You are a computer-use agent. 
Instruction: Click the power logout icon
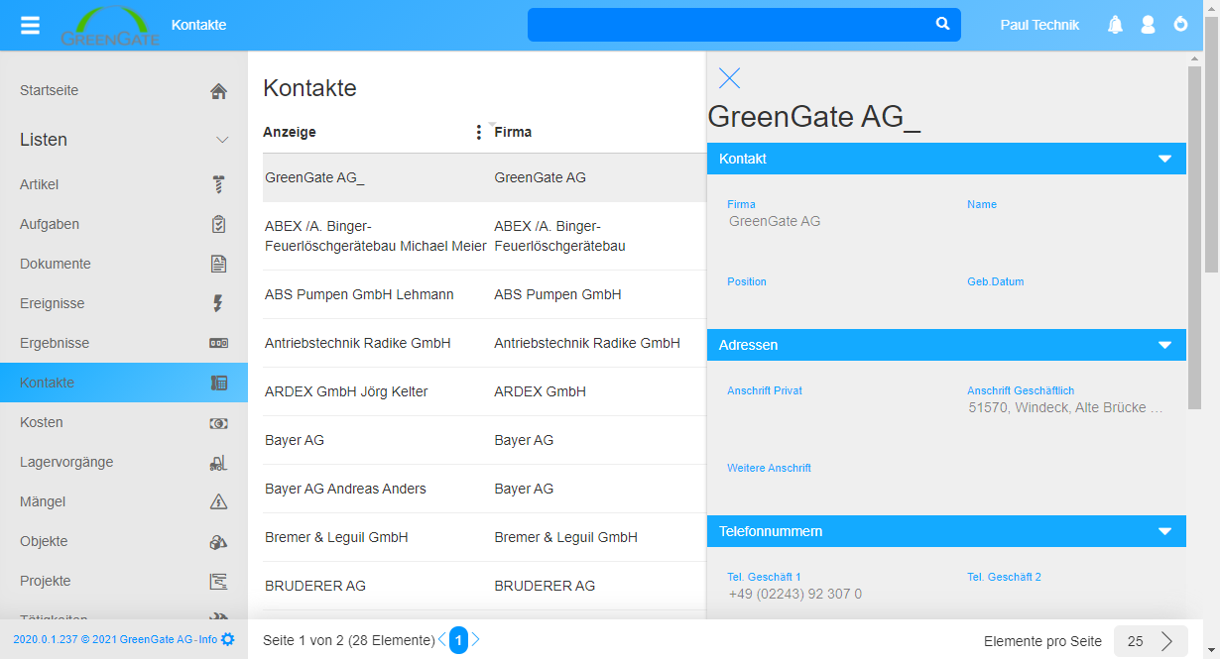(x=1180, y=24)
